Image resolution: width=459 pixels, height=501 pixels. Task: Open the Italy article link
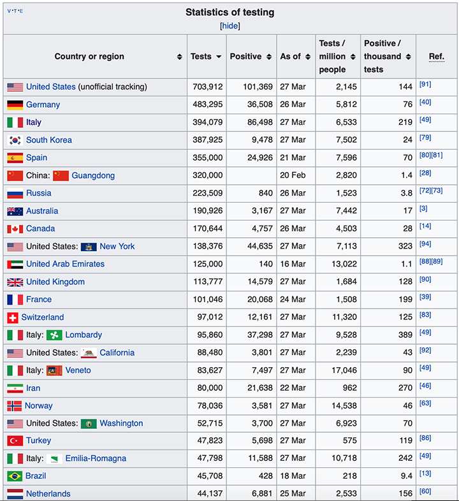pos(34,122)
